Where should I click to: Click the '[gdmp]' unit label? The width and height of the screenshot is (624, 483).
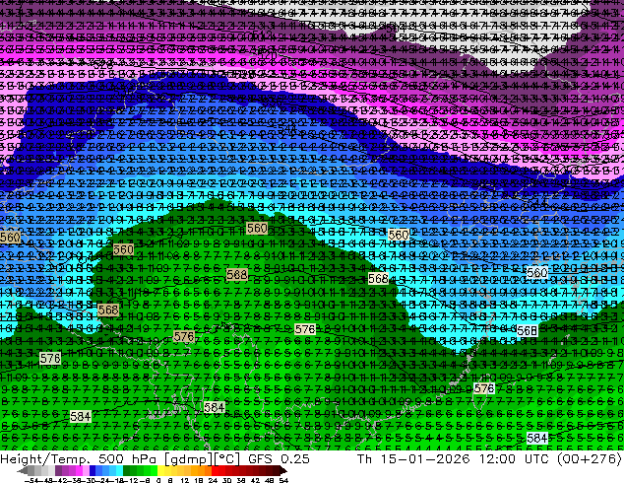187,459
